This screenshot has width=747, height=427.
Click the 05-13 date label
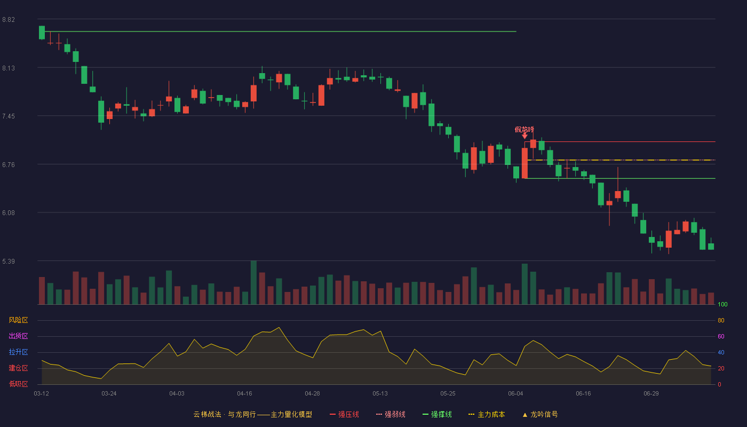[x=380, y=393]
